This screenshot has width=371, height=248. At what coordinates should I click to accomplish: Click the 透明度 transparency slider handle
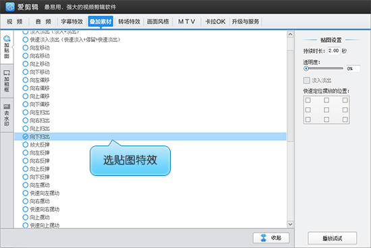point(306,69)
